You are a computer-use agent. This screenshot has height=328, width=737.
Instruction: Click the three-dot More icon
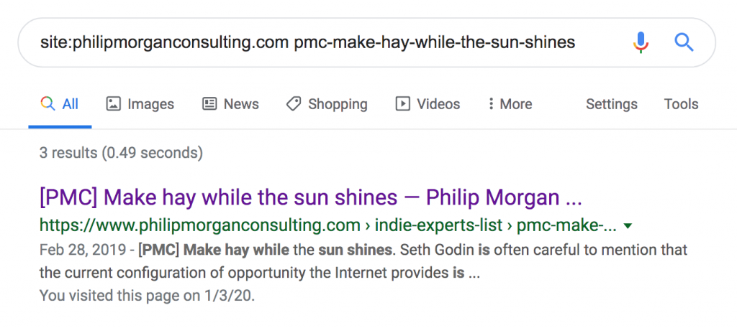(x=491, y=103)
